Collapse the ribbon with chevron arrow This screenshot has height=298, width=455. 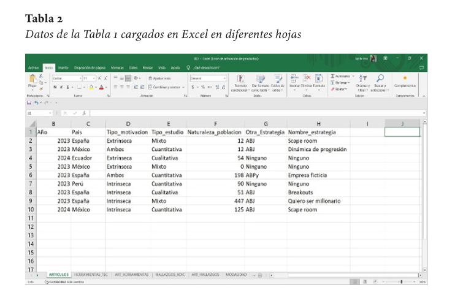coord(424,96)
